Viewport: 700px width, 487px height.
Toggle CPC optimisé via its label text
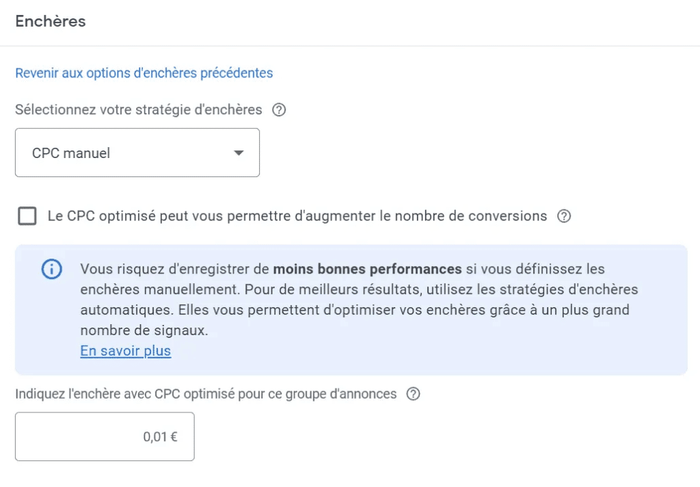point(297,216)
